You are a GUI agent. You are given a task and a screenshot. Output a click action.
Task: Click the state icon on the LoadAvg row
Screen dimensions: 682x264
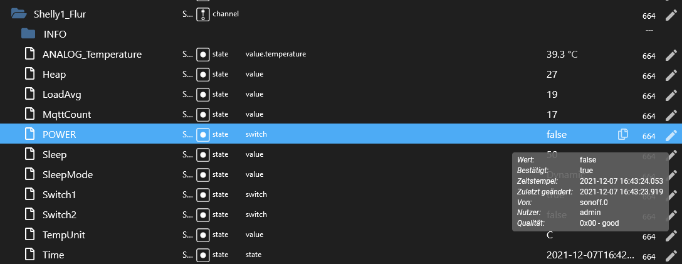[202, 95]
